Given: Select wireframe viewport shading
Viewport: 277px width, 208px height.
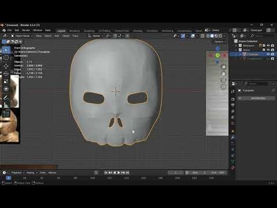Looking at the screenshot, I should tap(208, 36).
